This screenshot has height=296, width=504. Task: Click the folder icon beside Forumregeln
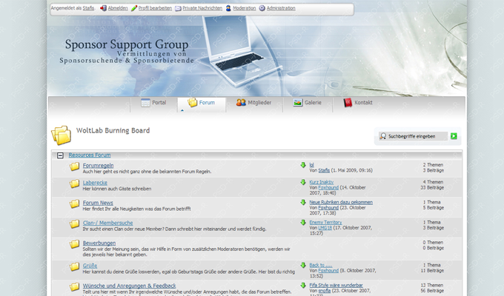click(x=74, y=167)
